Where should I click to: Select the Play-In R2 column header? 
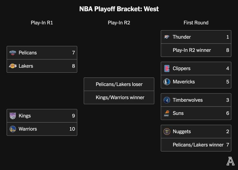point(119,23)
